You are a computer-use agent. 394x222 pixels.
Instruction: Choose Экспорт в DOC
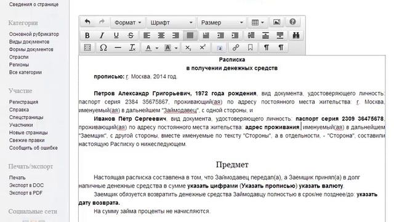tap(26, 185)
